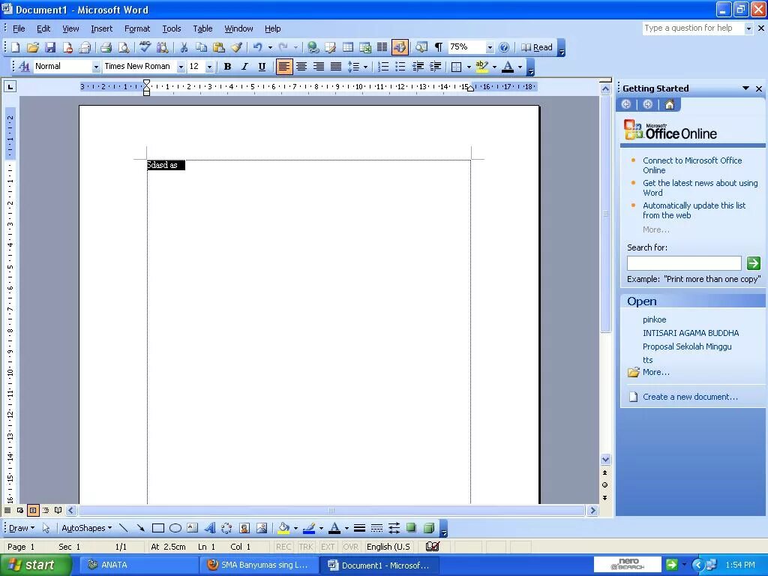Select the Arrow drawing tool

coord(140,528)
